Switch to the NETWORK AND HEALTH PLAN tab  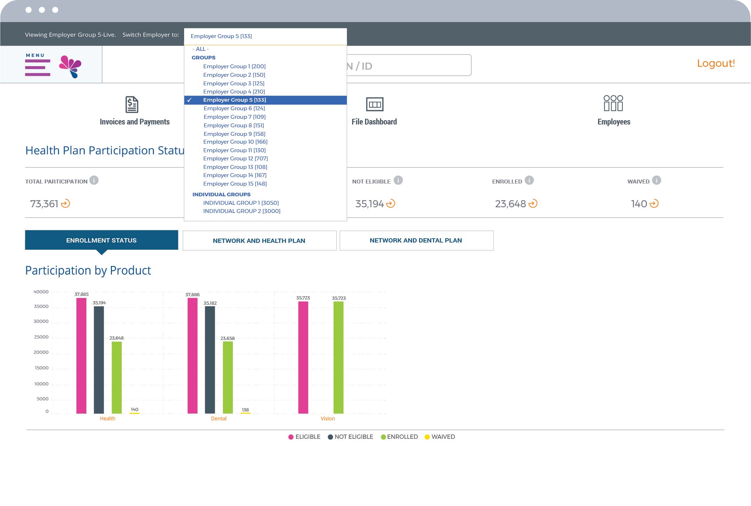259,240
